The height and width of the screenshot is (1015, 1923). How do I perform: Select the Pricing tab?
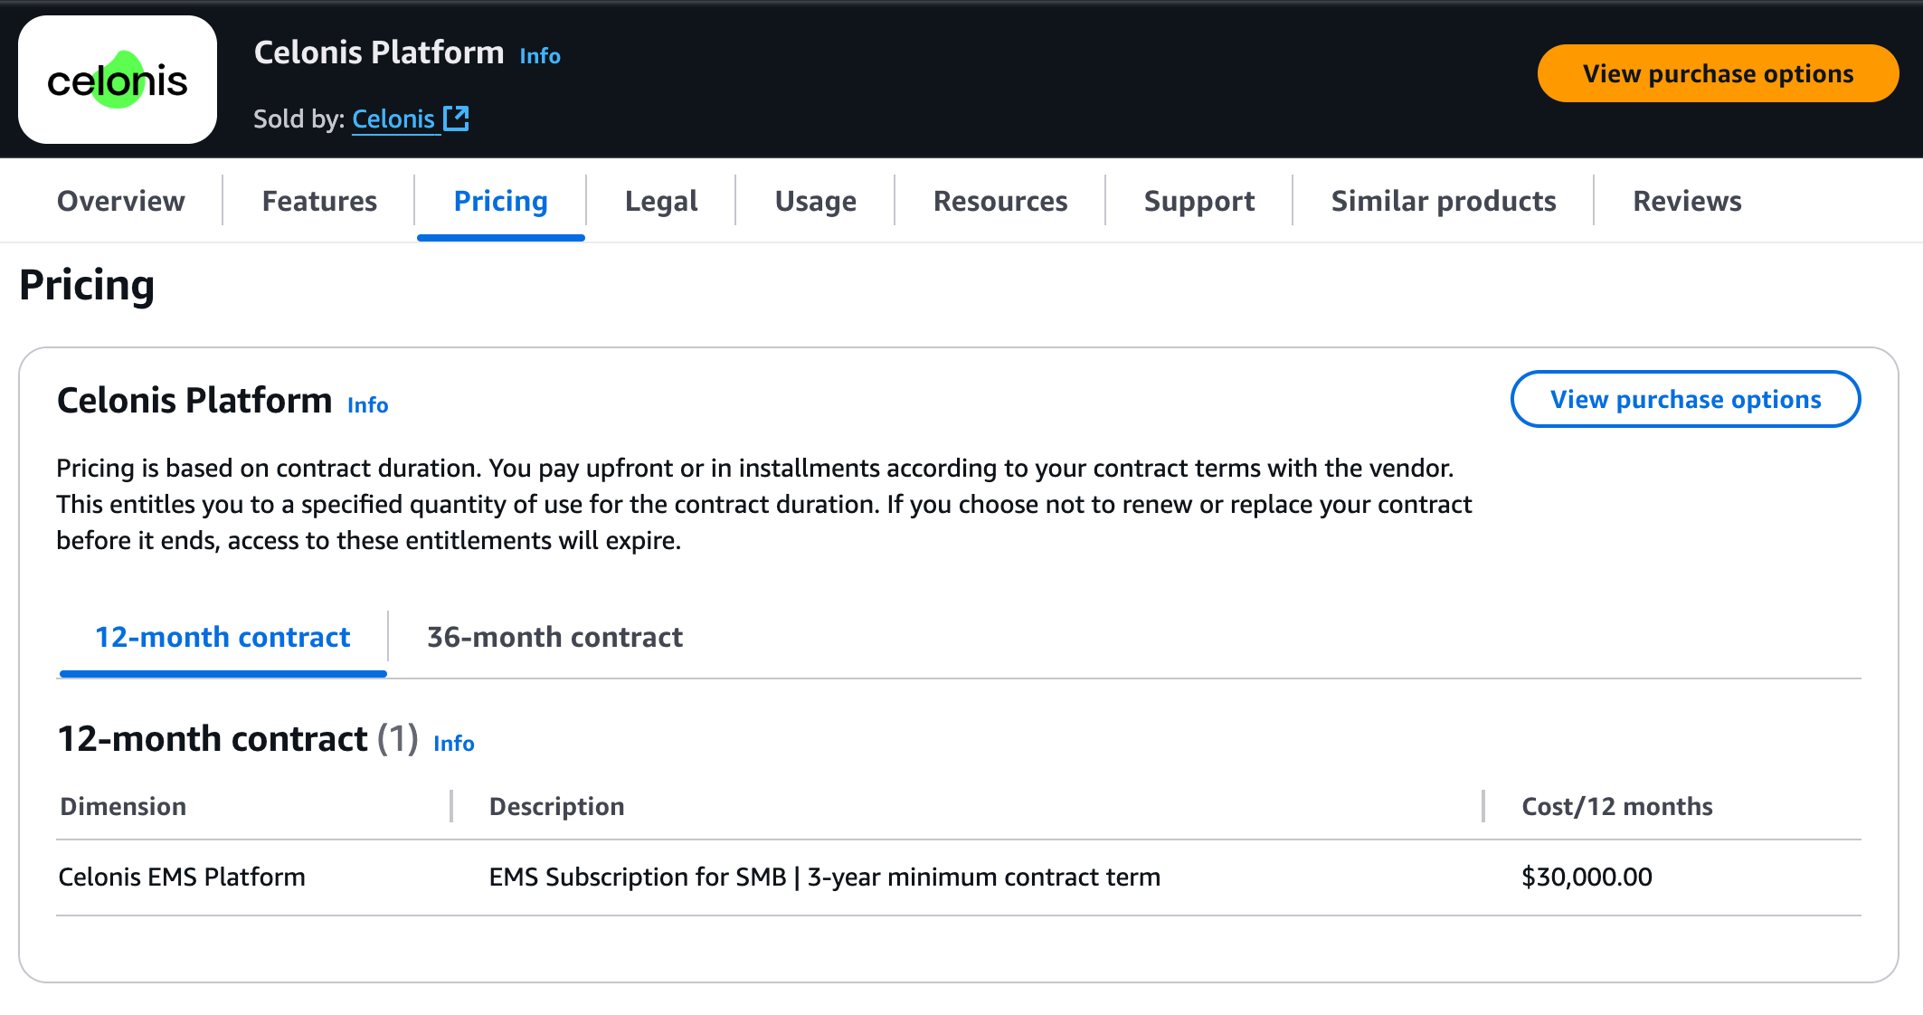click(500, 201)
